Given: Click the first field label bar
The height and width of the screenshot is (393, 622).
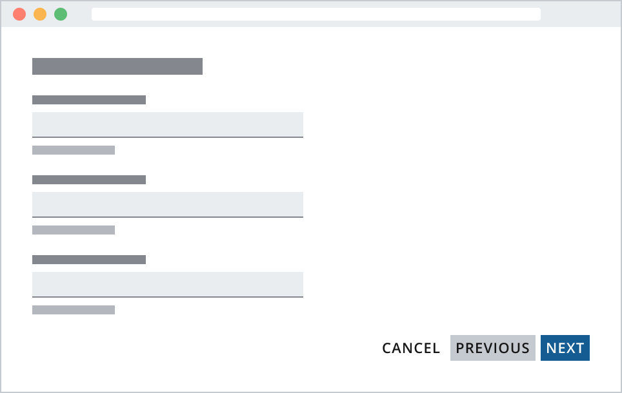Looking at the screenshot, I should pyautogui.click(x=89, y=99).
